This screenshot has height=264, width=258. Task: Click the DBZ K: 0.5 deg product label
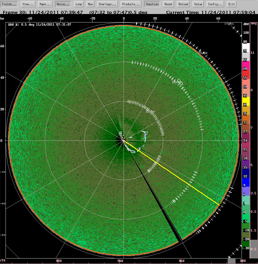tap(40, 25)
